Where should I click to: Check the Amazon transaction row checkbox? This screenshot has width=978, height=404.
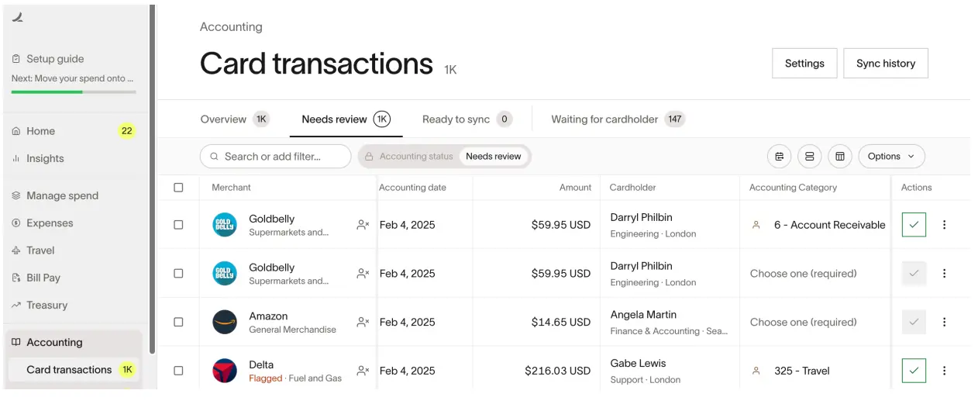[x=178, y=322]
